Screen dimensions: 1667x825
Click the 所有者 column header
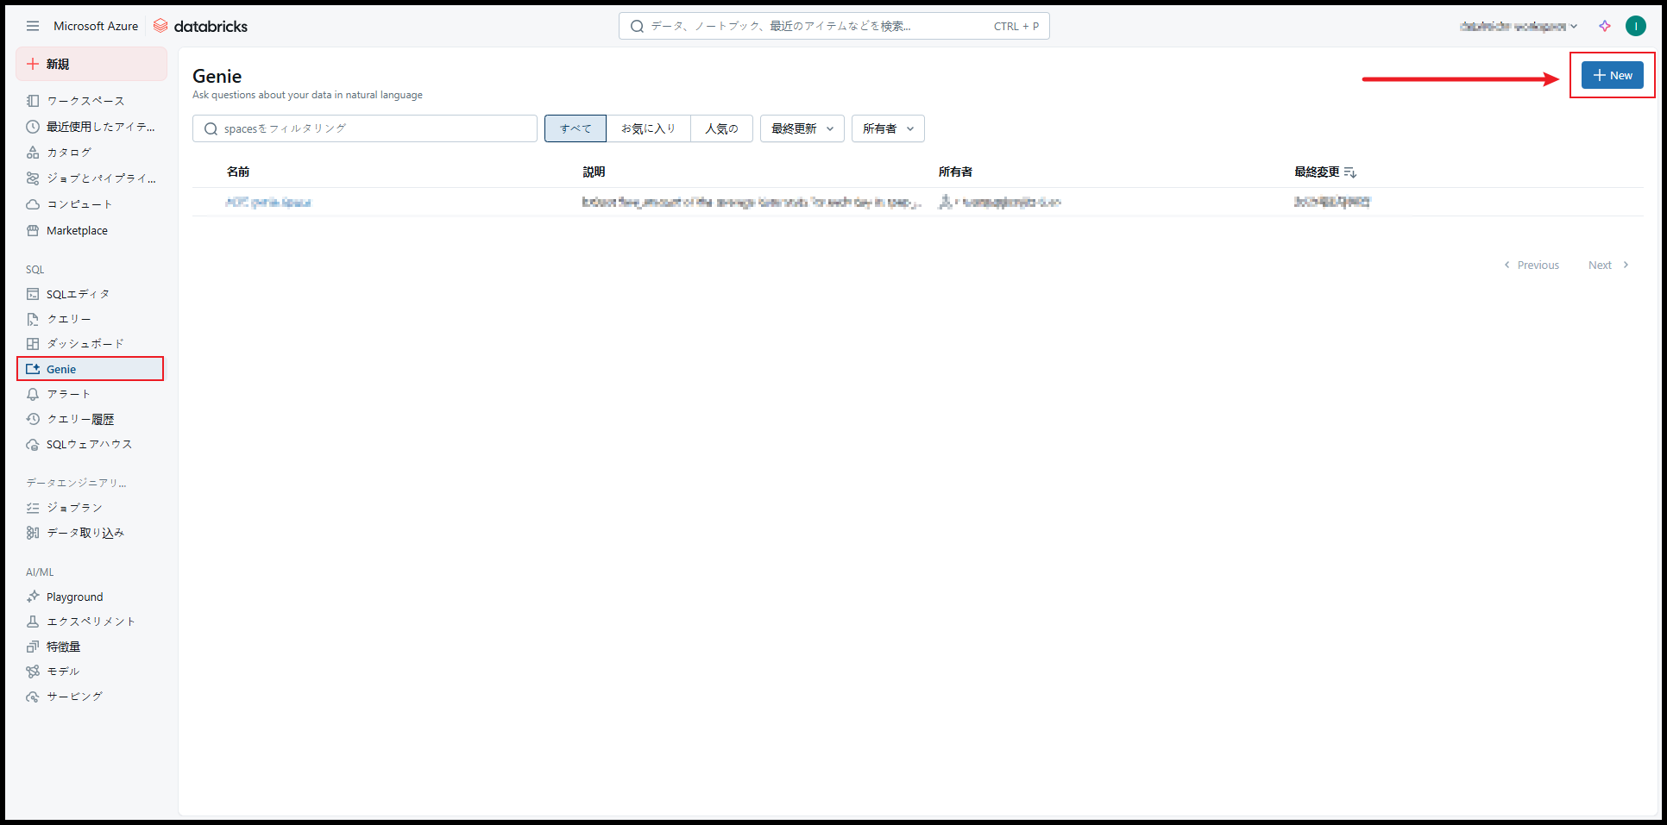(955, 172)
